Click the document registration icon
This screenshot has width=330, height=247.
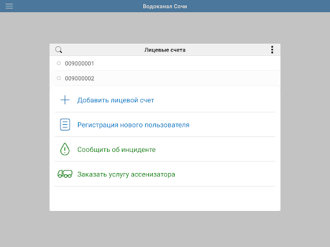[x=65, y=124]
